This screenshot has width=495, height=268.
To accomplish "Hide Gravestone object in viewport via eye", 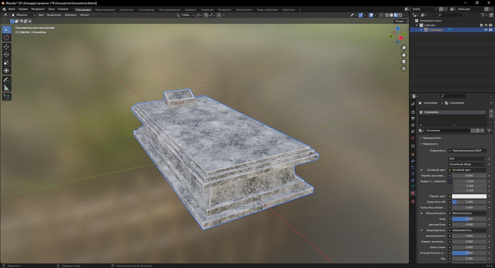I will [486, 30].
